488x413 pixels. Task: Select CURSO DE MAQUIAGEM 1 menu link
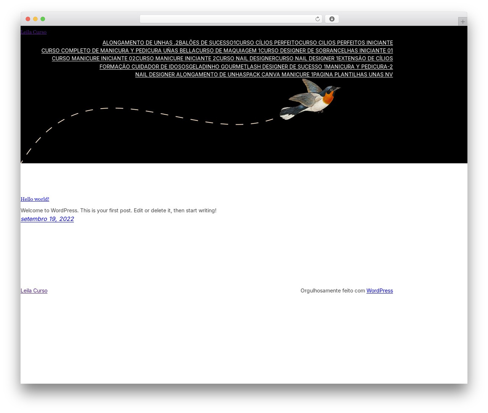tap(228, 51)
